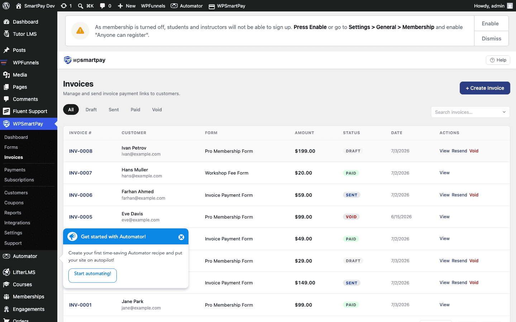Open invoice INV-0001 link
Viewport: 516px width, 322px height.
point(80,305)
